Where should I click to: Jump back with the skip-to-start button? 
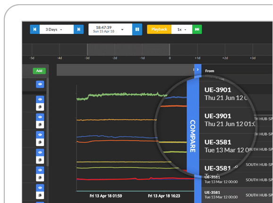click(x=35, y=29)
